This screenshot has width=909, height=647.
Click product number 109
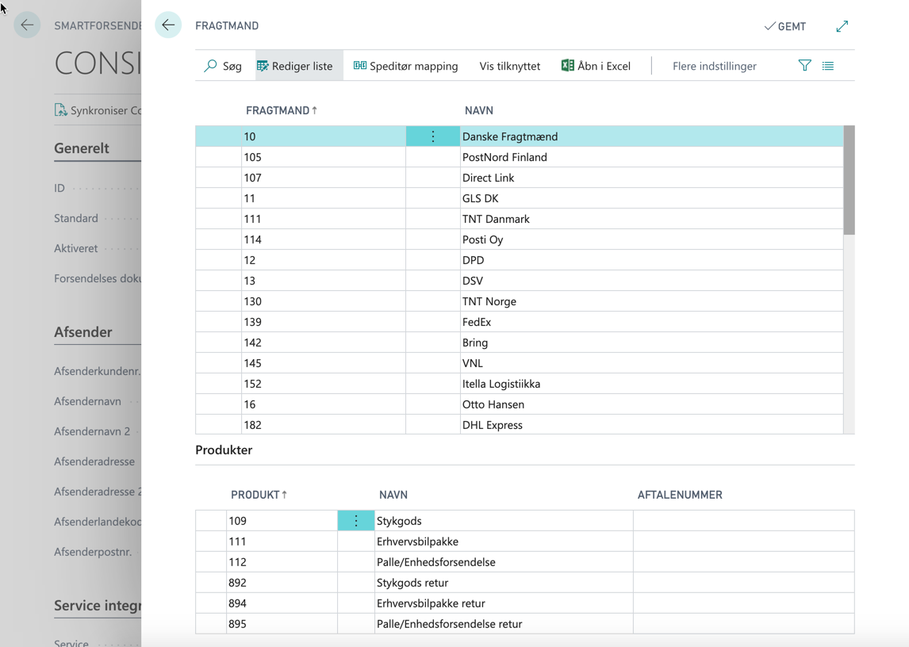(282, 521)
